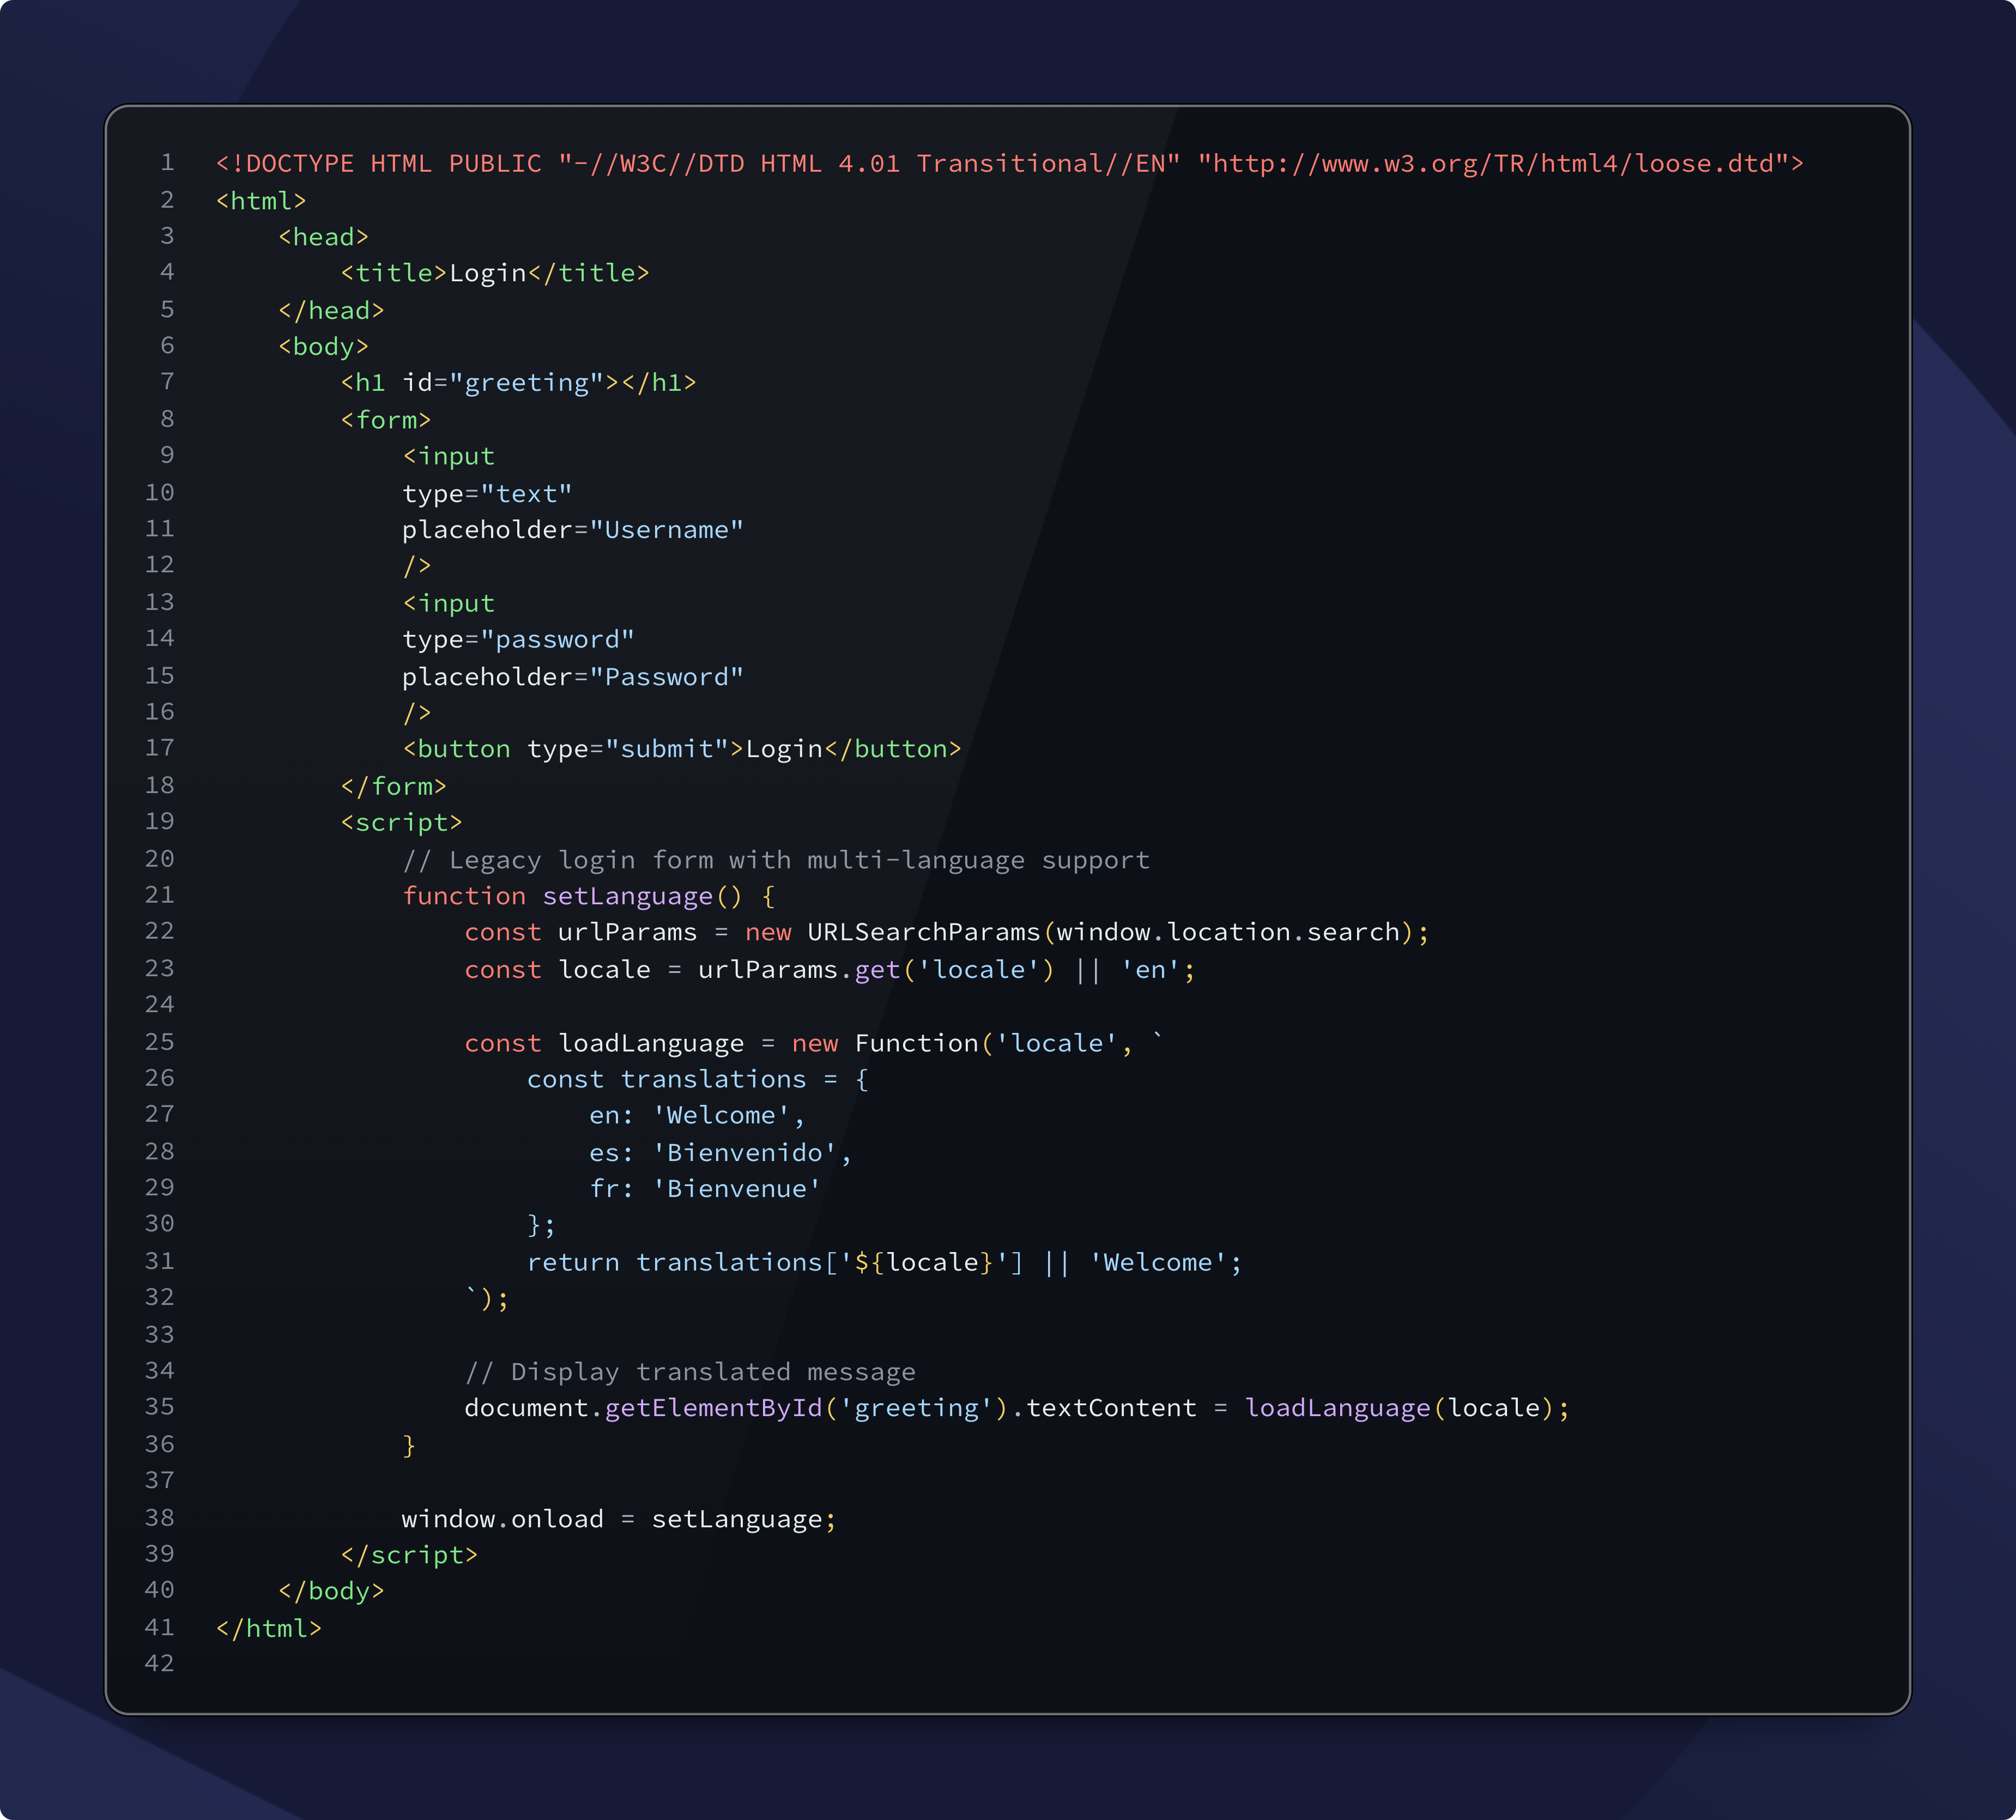The width and height of the screenshot is (2016, 1820).
Task: Select the locale variable on line 23
Action: (606, 968)
